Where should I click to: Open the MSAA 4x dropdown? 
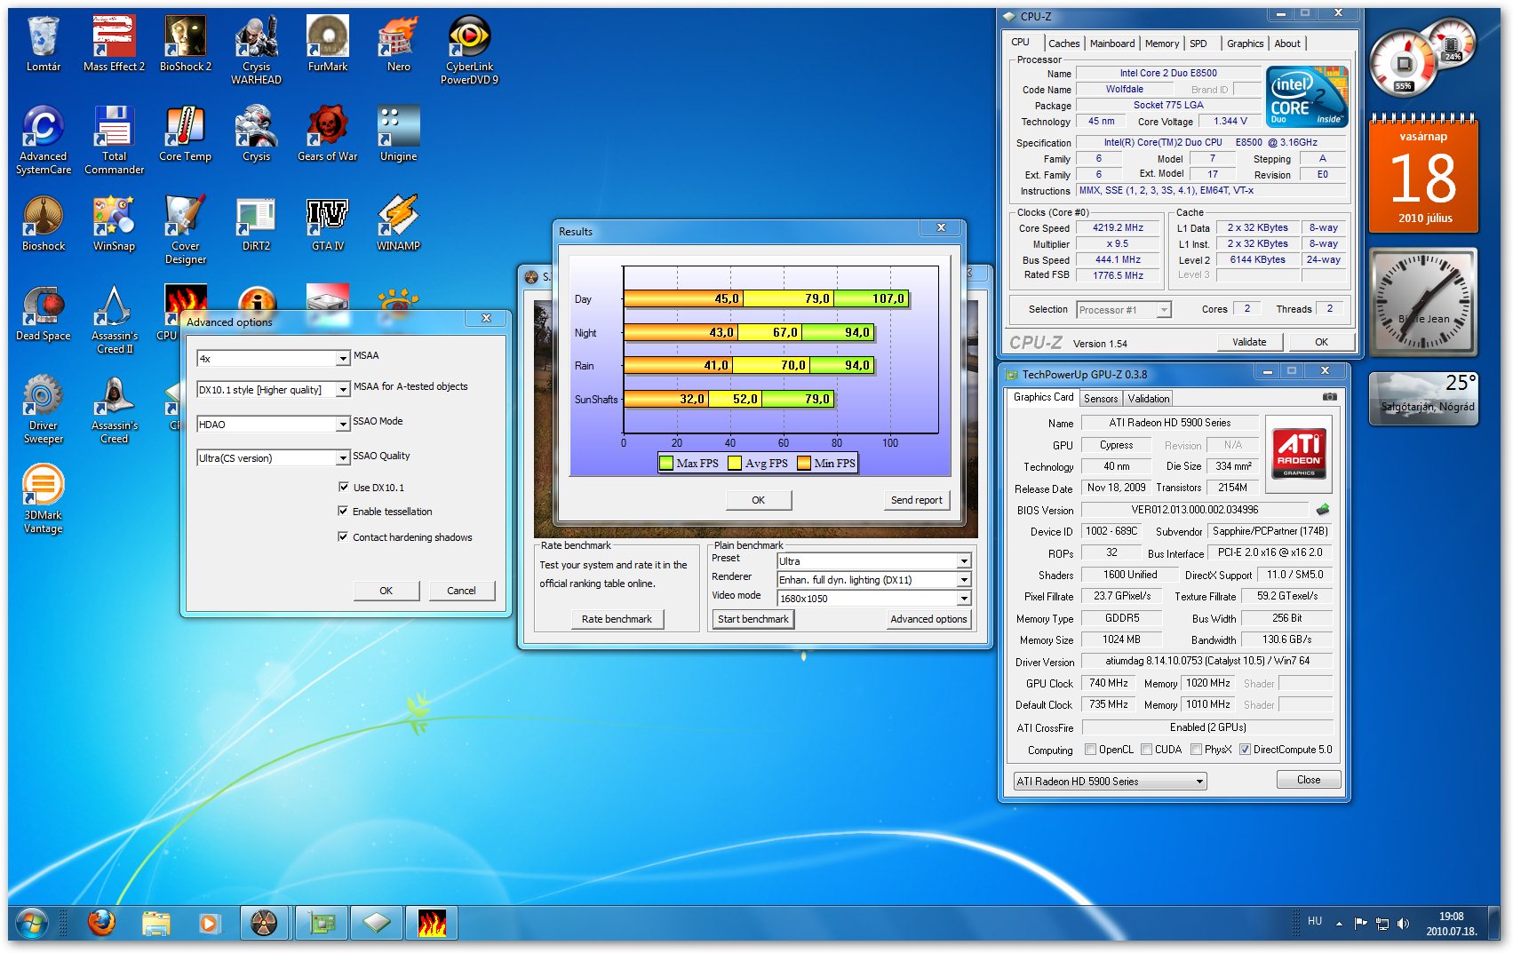(274, 359)
